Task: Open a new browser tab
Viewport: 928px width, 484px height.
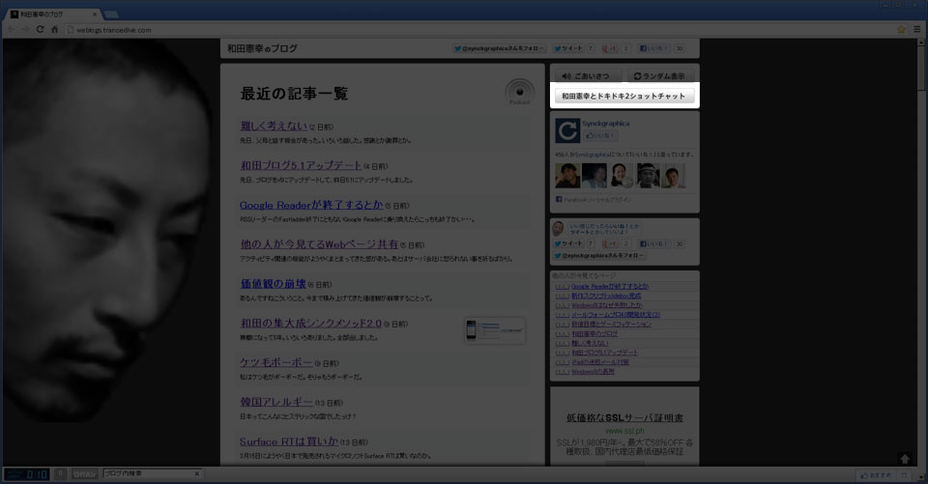Action: coord(111,14)
